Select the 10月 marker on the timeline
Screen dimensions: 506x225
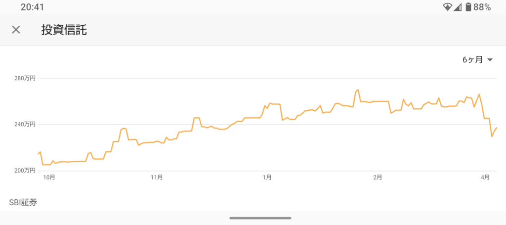click(x=49, y=177)
